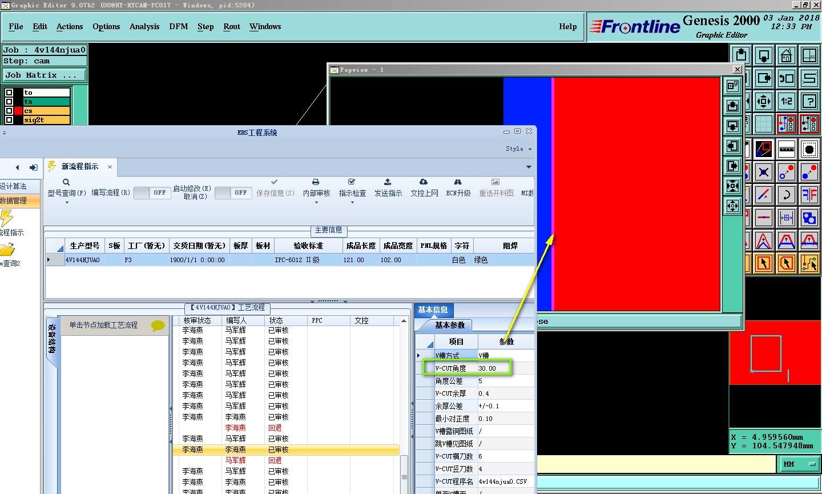The height and width of the screenshot is (494, 822).
Task: Toggle the 'ts' layer checkbox
Action: [x=9, y=102]
